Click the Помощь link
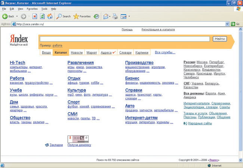243x168 pixels. pyautogui.click(x=127, y=30)
